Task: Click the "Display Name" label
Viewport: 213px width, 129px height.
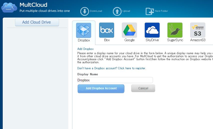Action: [x=88, y=74]
